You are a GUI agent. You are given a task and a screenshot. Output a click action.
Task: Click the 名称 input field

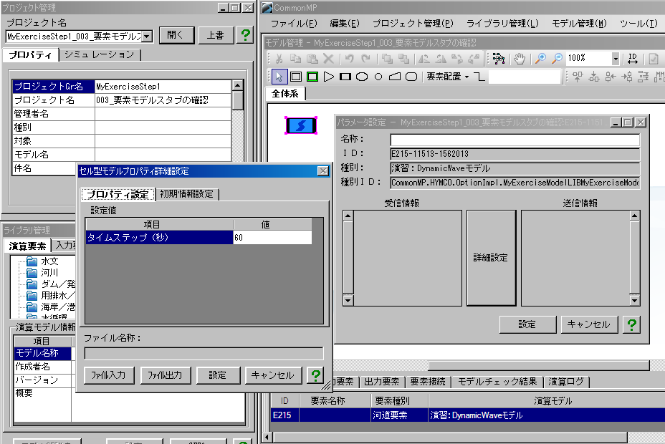tap(514, 140)
